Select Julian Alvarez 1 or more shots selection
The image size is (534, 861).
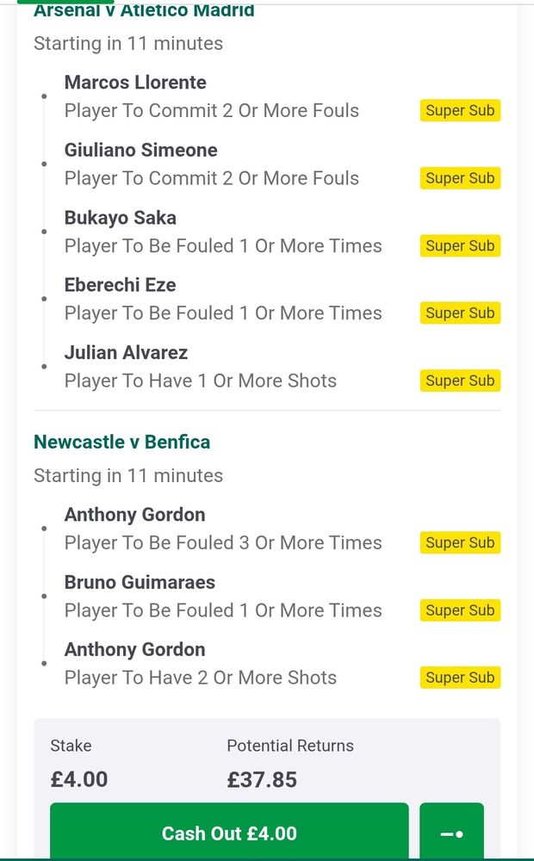pyautogui.click(x=200, y=381)
